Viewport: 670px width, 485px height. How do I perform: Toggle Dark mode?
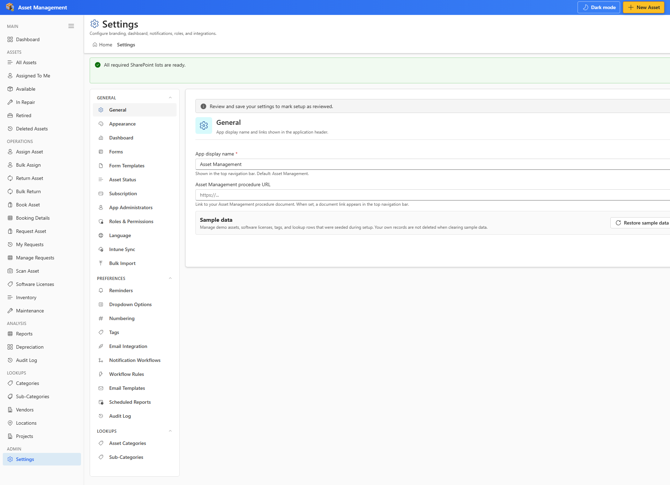(599, 7)
